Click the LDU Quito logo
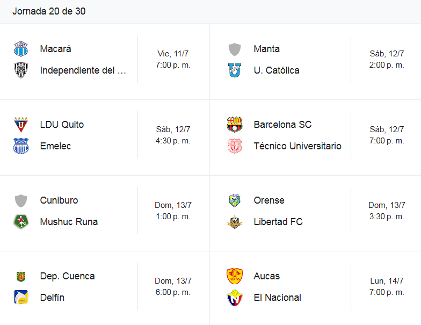The width and height of the screenshot is (421, 325). click(21, 125)
